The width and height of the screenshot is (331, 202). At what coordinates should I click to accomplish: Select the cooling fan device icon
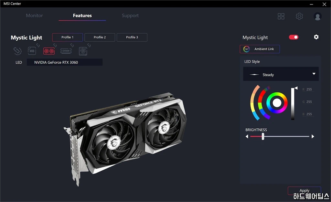click(83, 51)
